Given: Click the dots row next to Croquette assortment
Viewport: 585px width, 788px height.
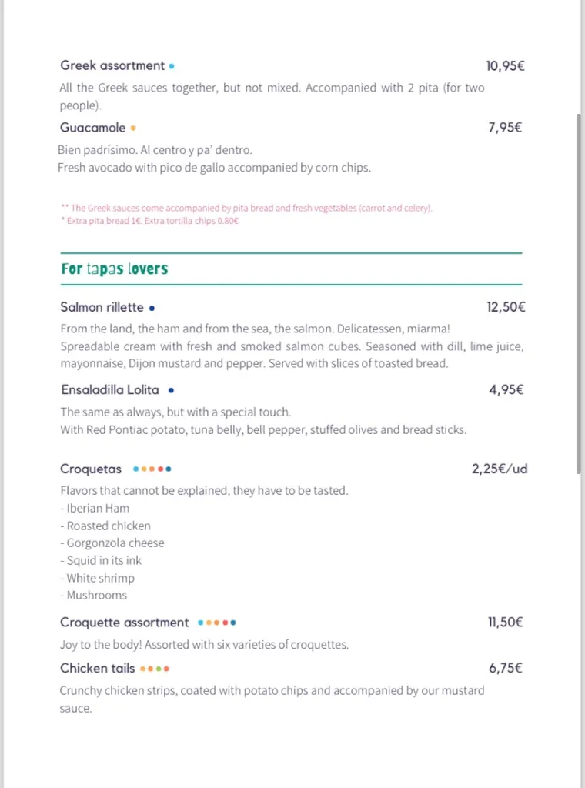Looking at the screenshot, I should tap(216, 623).
